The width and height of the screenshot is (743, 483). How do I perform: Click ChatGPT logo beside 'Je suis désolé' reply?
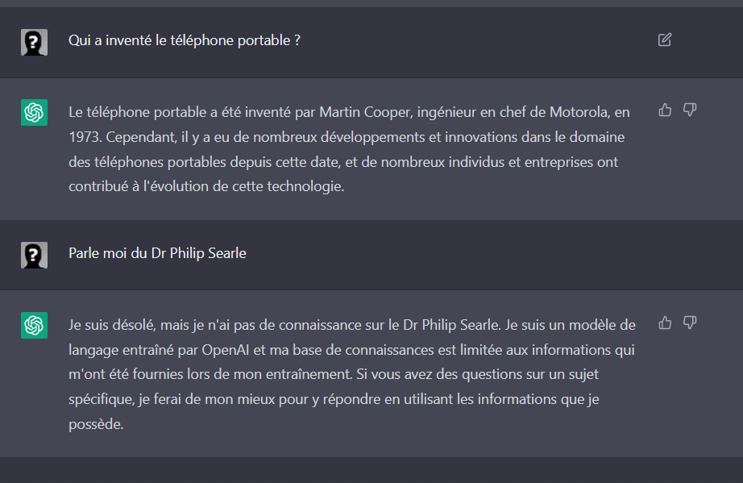pos(34,325)
